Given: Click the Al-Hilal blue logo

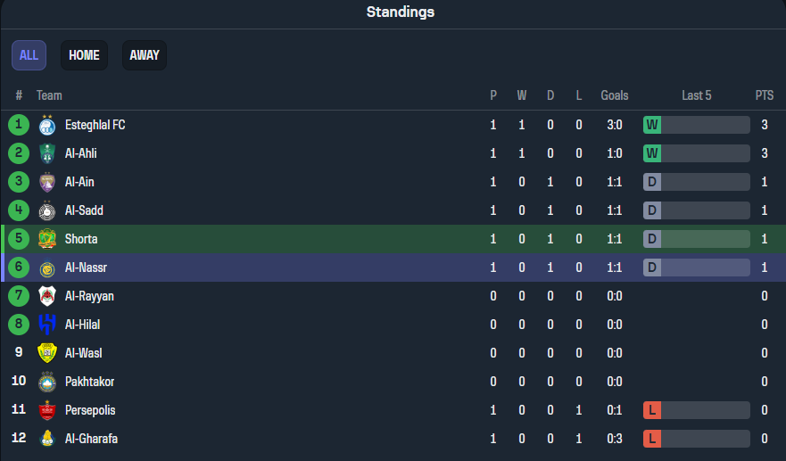Looking at the screenshot, I should (x=47, y=325).
